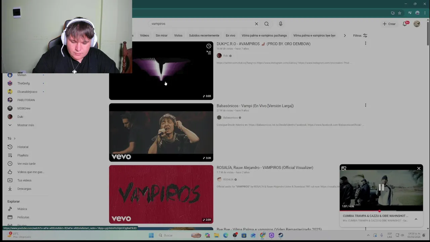Select the Vistos filter chip

pyautogui.click(x=178, y=36)
